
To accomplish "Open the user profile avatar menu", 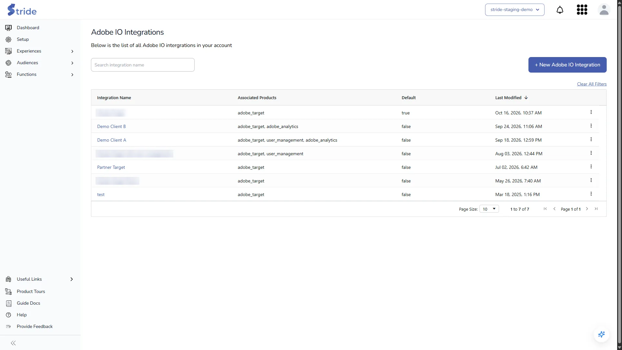I will coord(604,10).
